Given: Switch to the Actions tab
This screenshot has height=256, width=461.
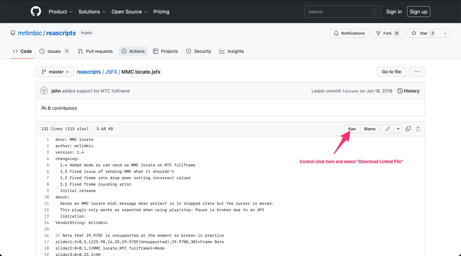Looking at the screenshot, I should click(x=133, y=51).
